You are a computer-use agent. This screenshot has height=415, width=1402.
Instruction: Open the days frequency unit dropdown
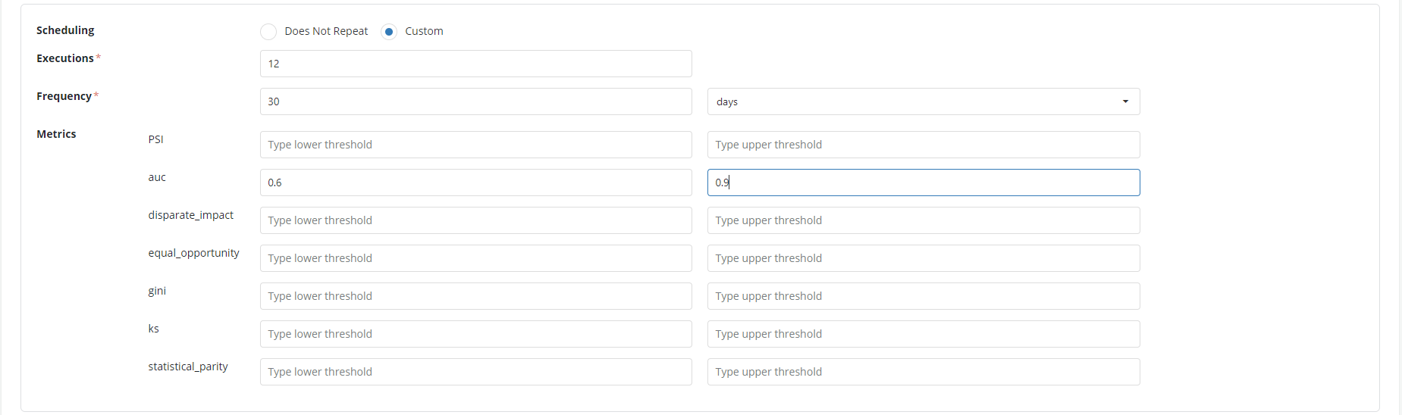click(x=923, y=101)
